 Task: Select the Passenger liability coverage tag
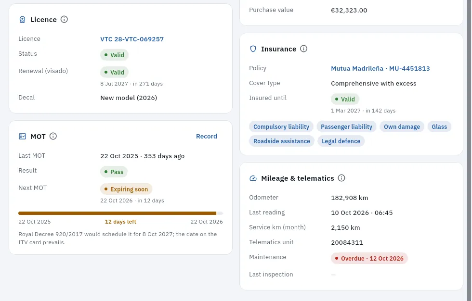coord(346,127)
